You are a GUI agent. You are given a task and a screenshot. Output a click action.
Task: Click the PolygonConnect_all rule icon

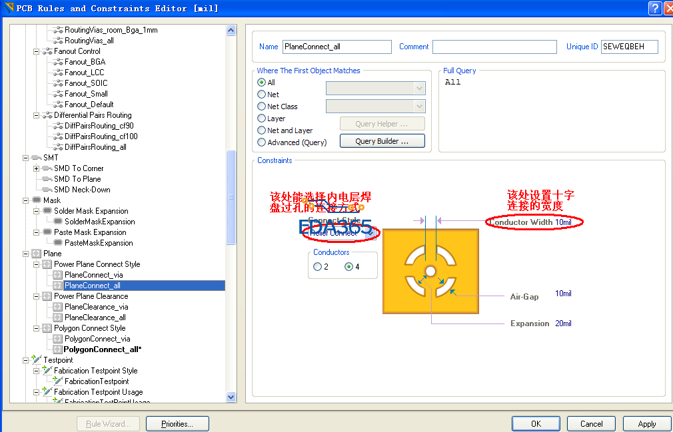pos(58,349)
